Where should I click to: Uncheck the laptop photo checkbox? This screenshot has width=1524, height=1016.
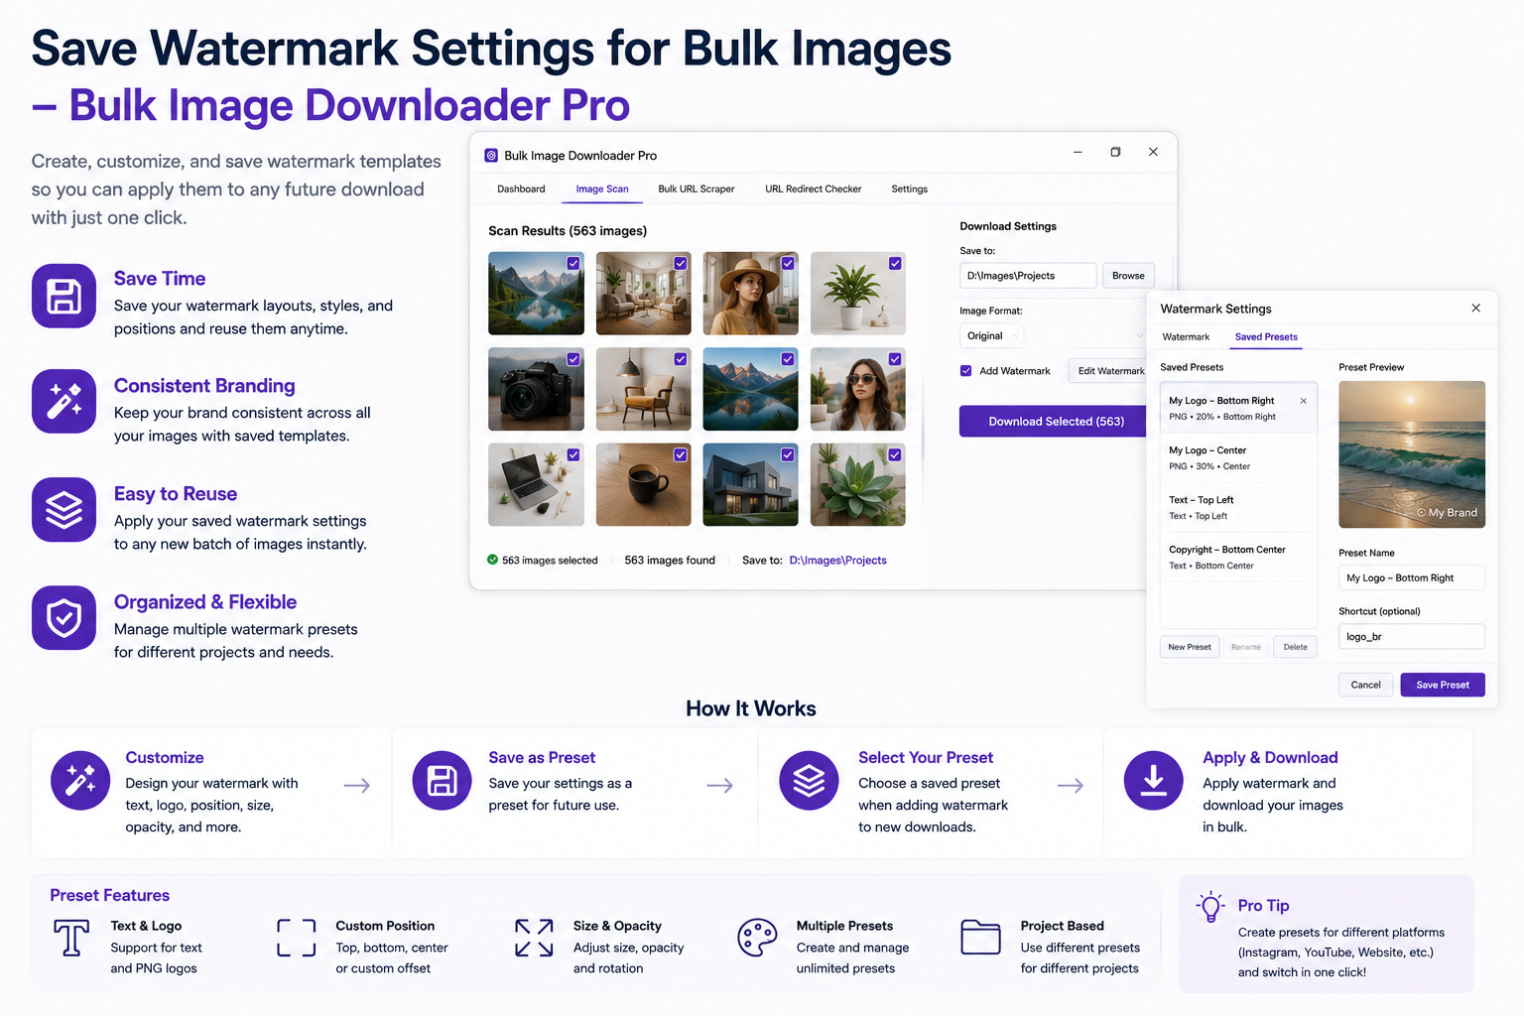coord(573,454)
